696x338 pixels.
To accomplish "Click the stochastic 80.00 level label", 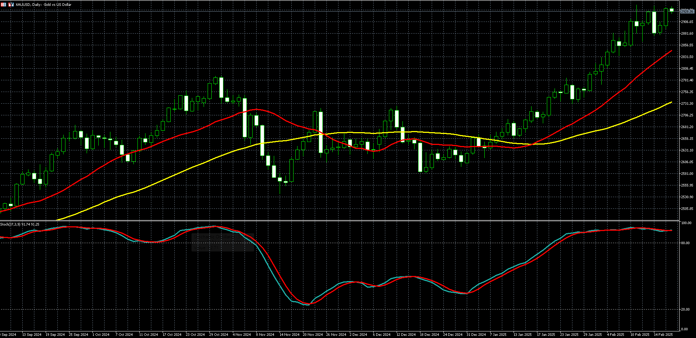I will 686,243.
